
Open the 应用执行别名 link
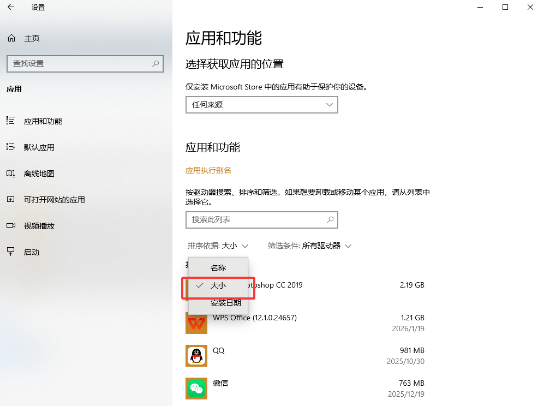coord(207,170)
